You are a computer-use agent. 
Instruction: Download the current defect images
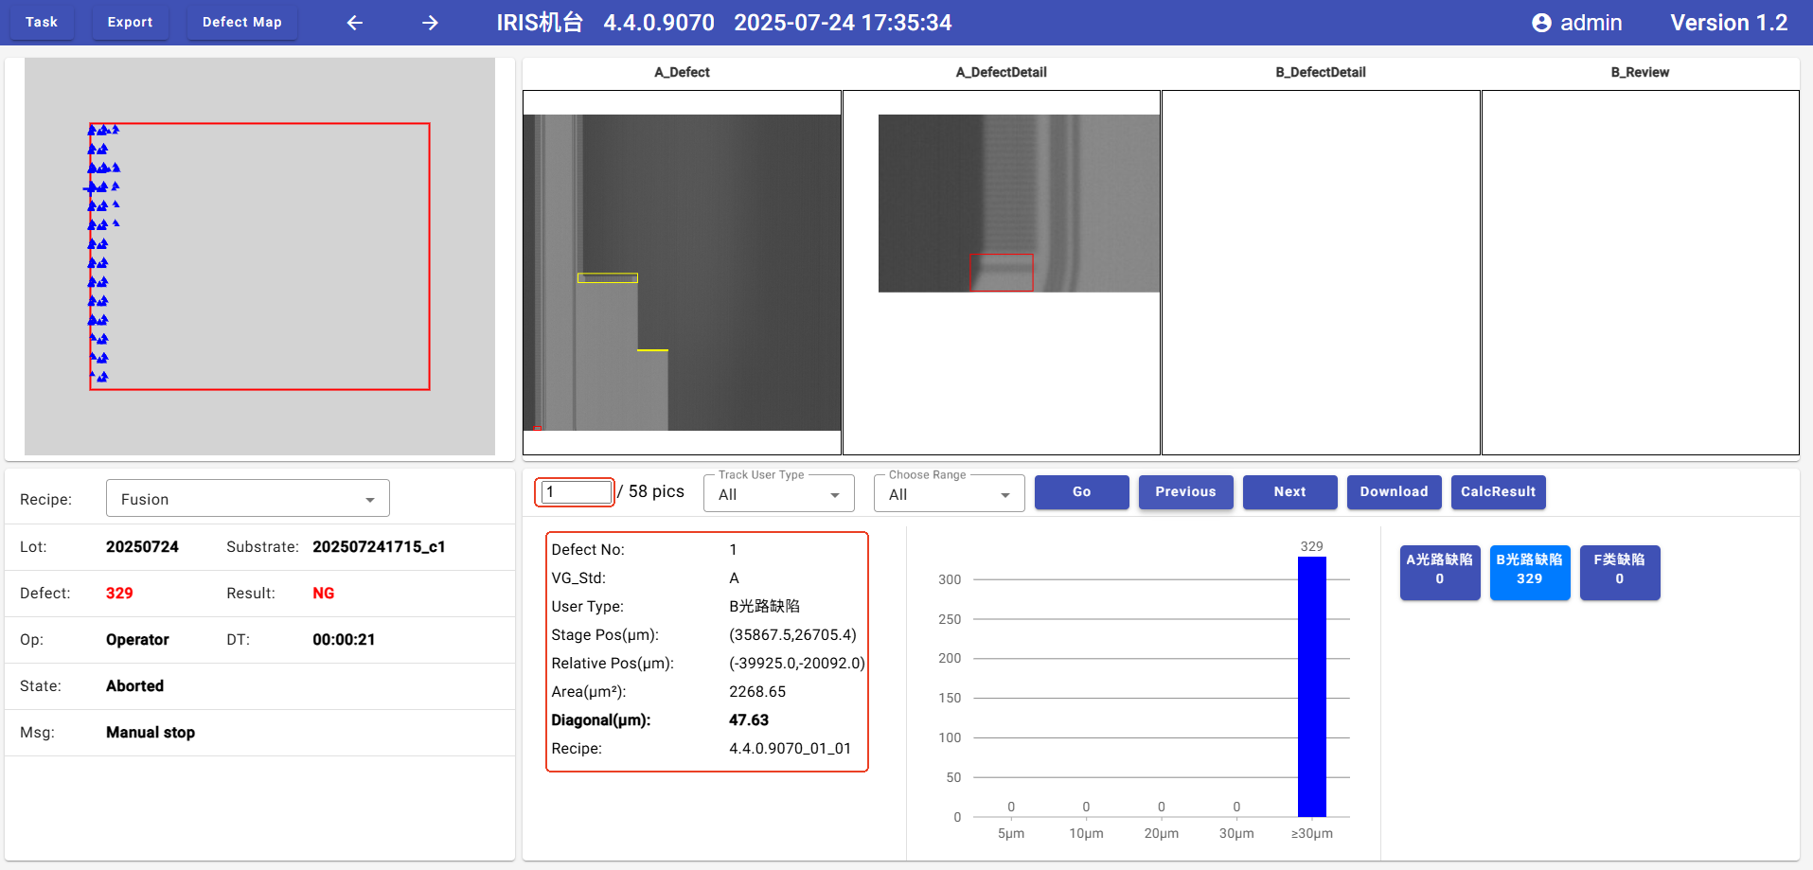pos(1394,492)
